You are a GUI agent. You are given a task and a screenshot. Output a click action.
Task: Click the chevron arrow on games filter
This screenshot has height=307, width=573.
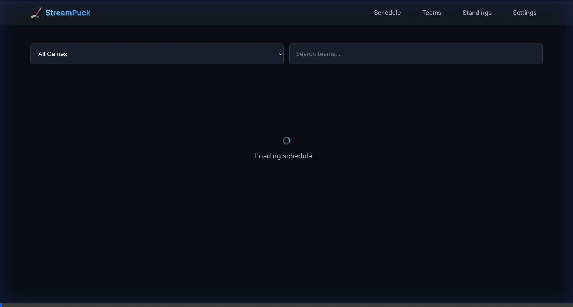click(280, 54)
